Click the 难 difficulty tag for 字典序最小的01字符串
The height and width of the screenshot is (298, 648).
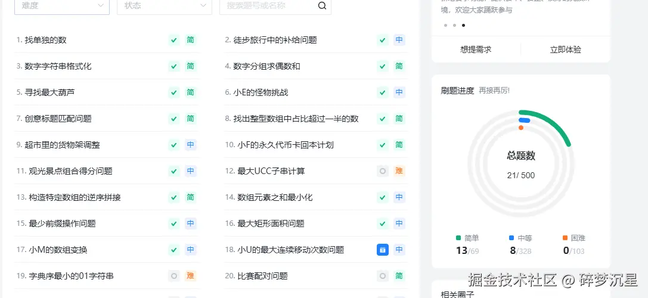(191, 276)
